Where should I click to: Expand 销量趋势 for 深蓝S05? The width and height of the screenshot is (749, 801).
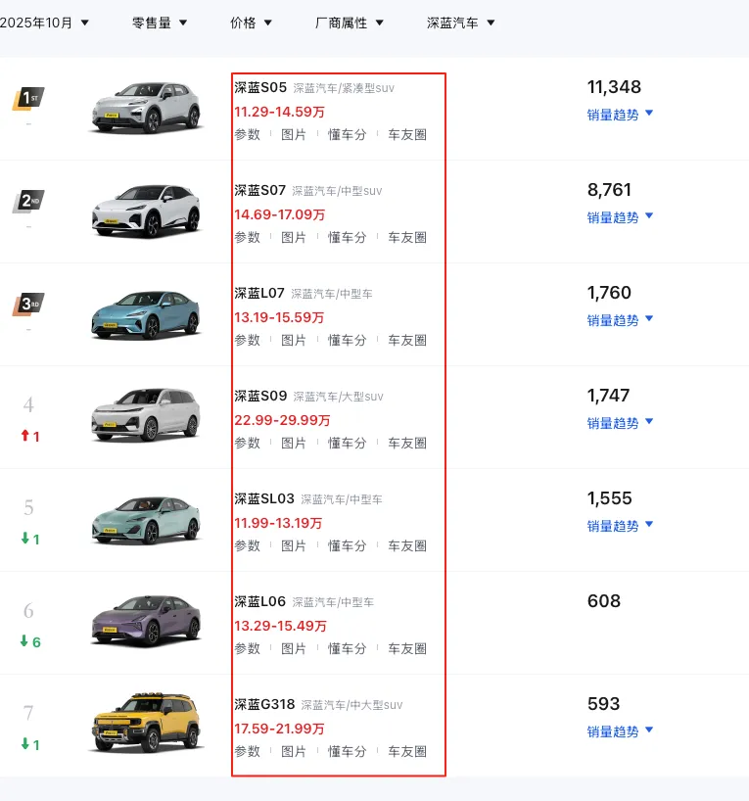click(620, 115)
